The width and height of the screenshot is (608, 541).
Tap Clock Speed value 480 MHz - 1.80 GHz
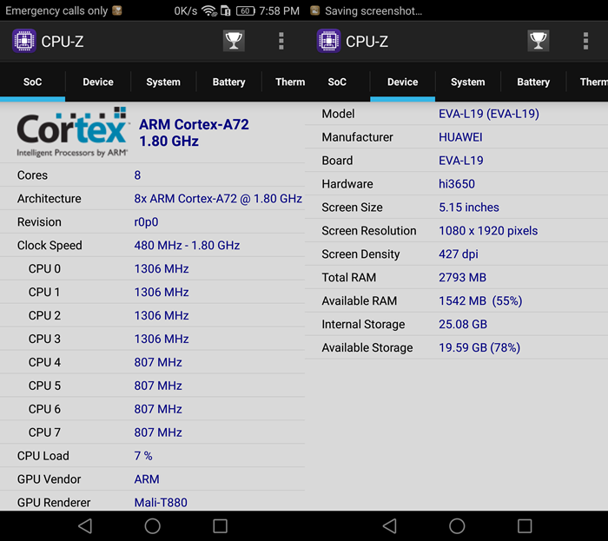[x=187, y=245]
